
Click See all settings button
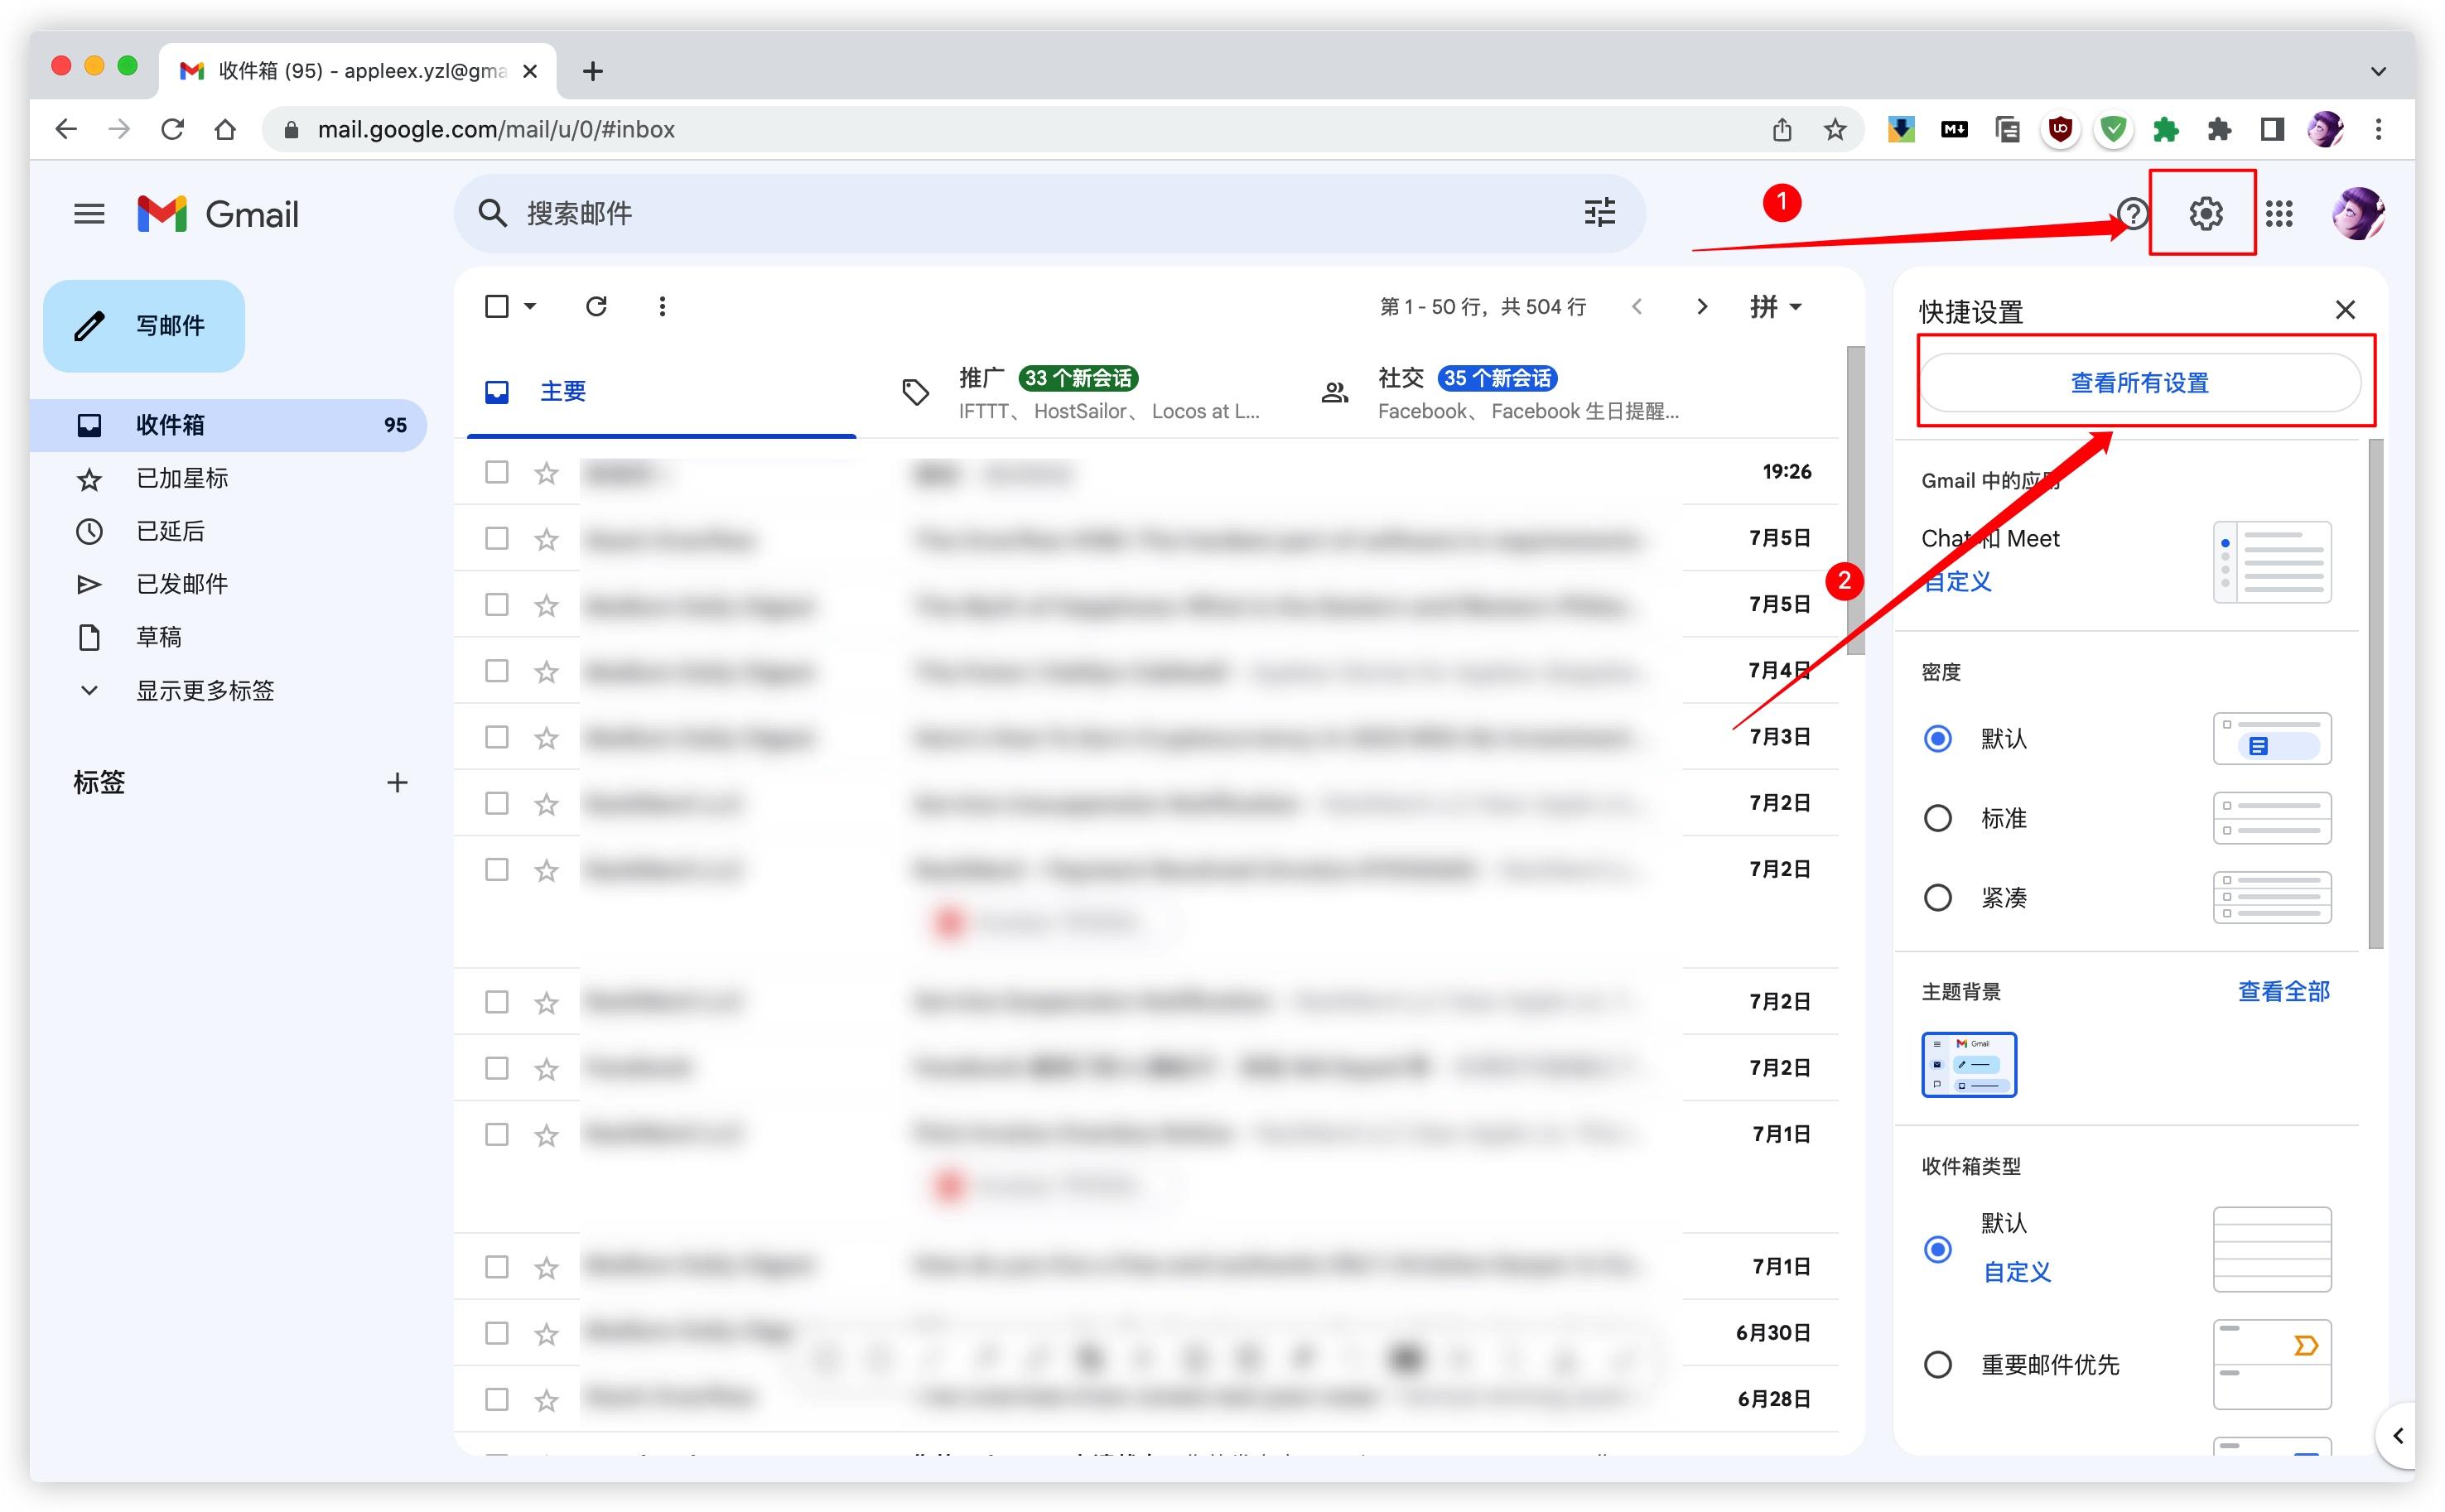tap(2139, 382)
